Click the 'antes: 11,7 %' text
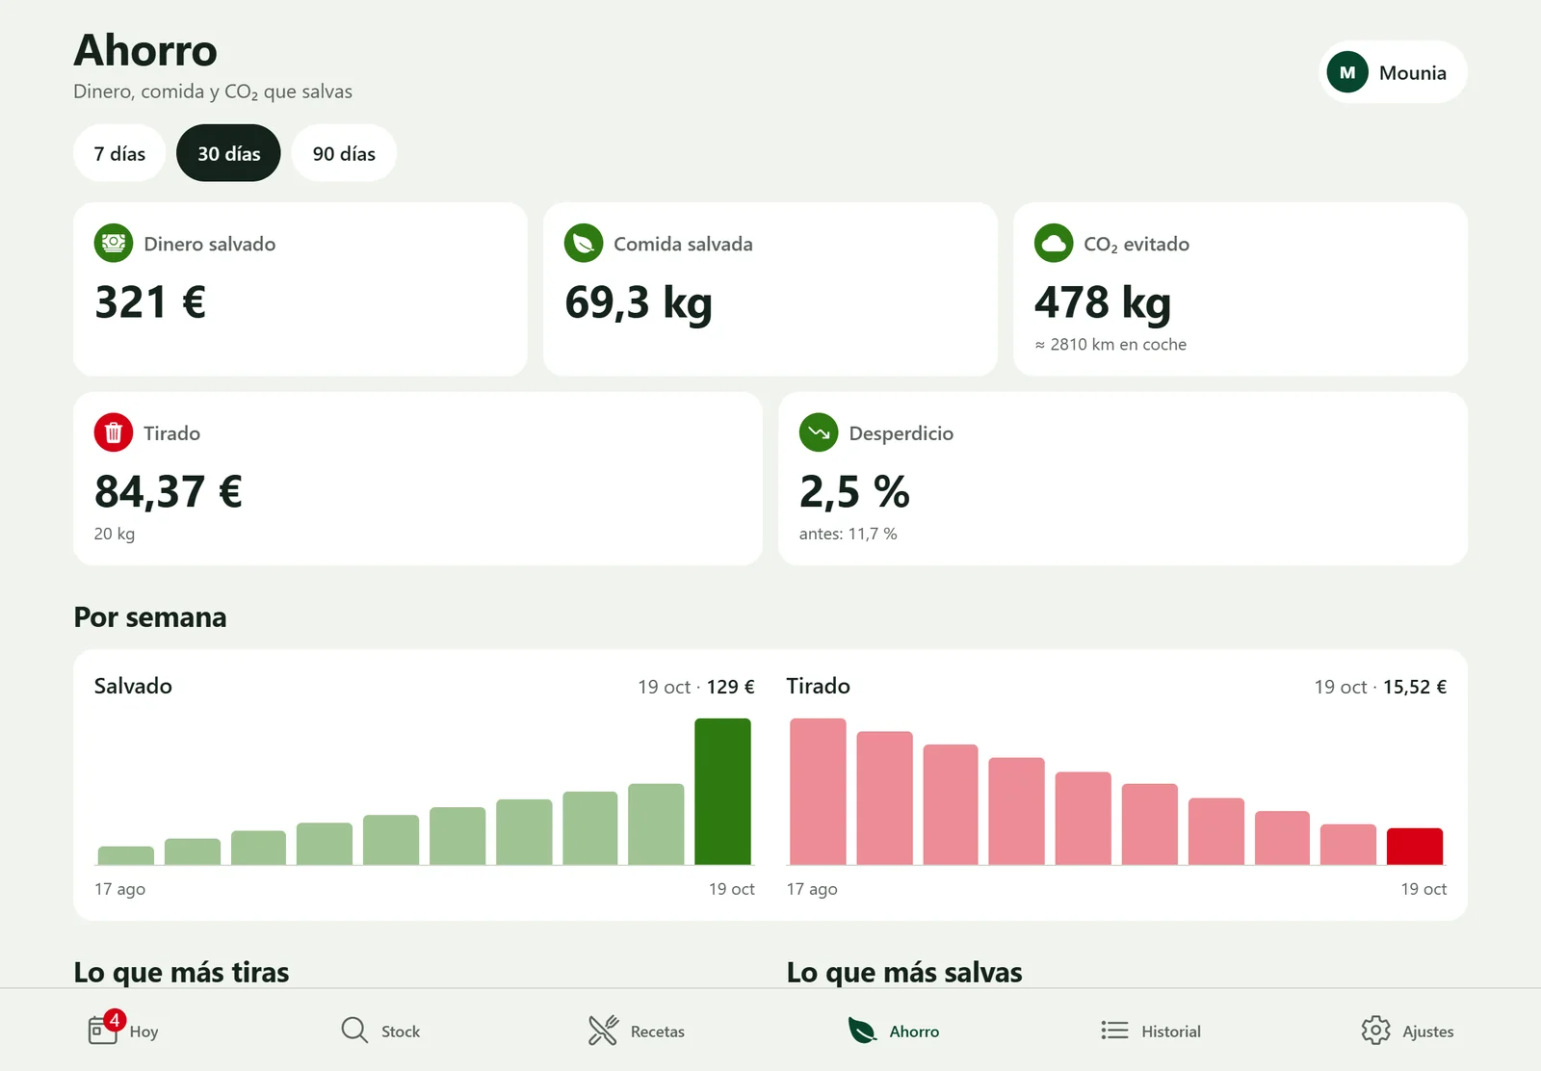The width and height of the screenshot is (1541, 1071). (848, 534)
